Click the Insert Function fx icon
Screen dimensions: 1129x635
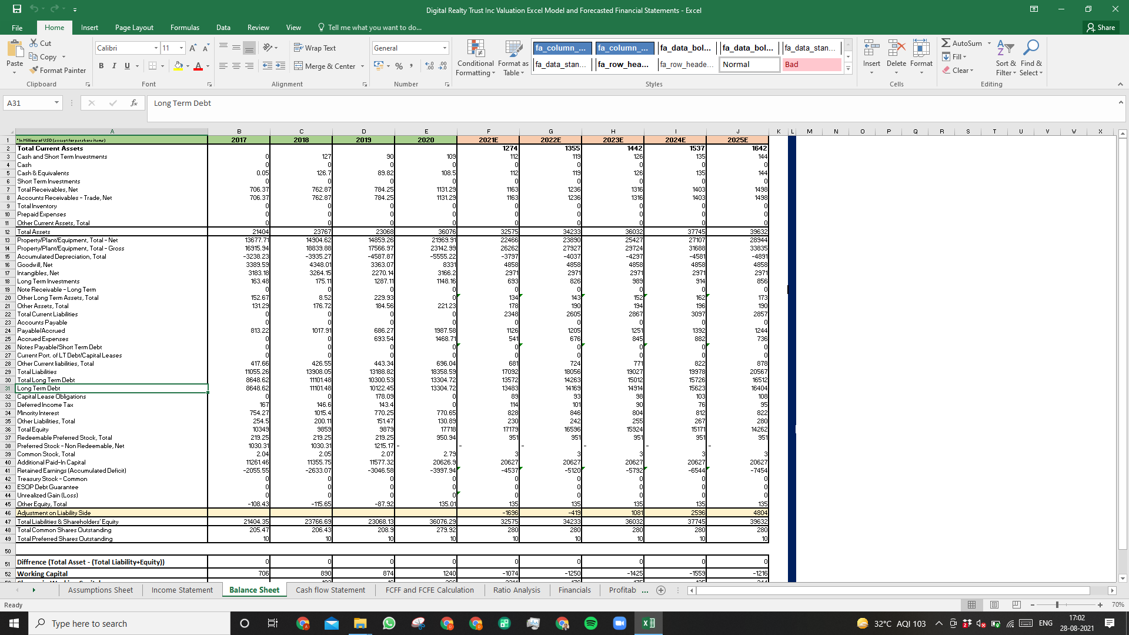134,103
